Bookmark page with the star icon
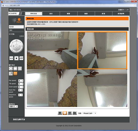Screen dimensions: 138x131 pos(135,5)
